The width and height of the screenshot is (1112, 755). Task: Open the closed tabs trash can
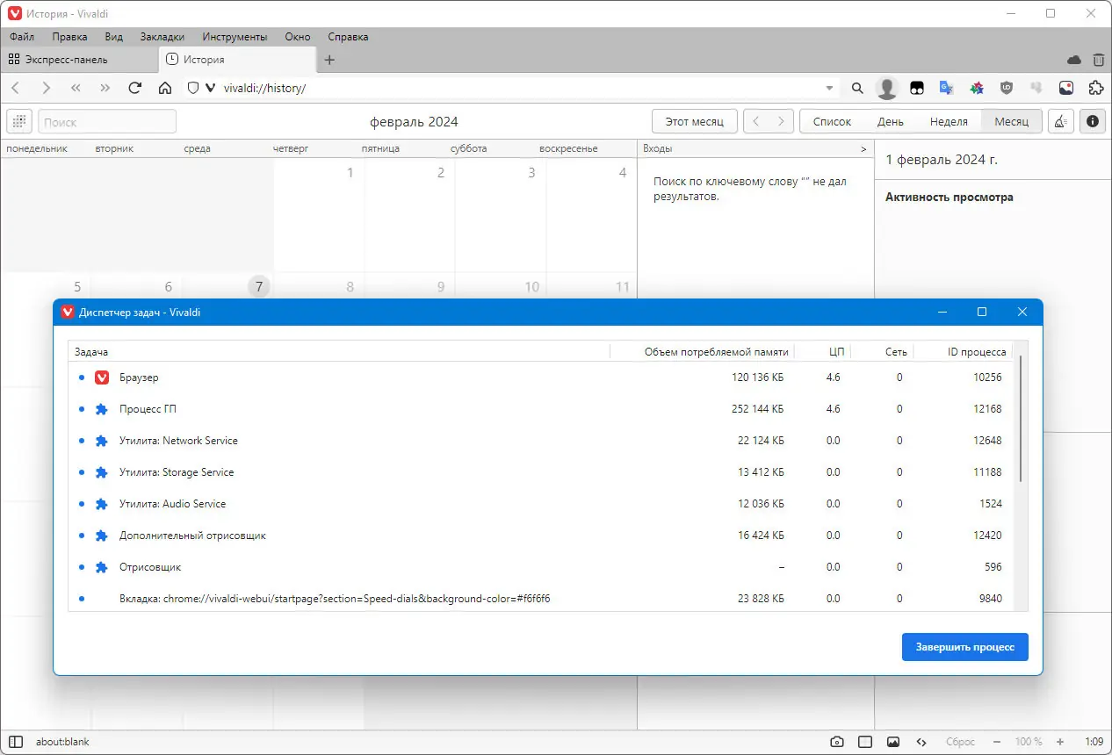click(x=1098, y=60)
